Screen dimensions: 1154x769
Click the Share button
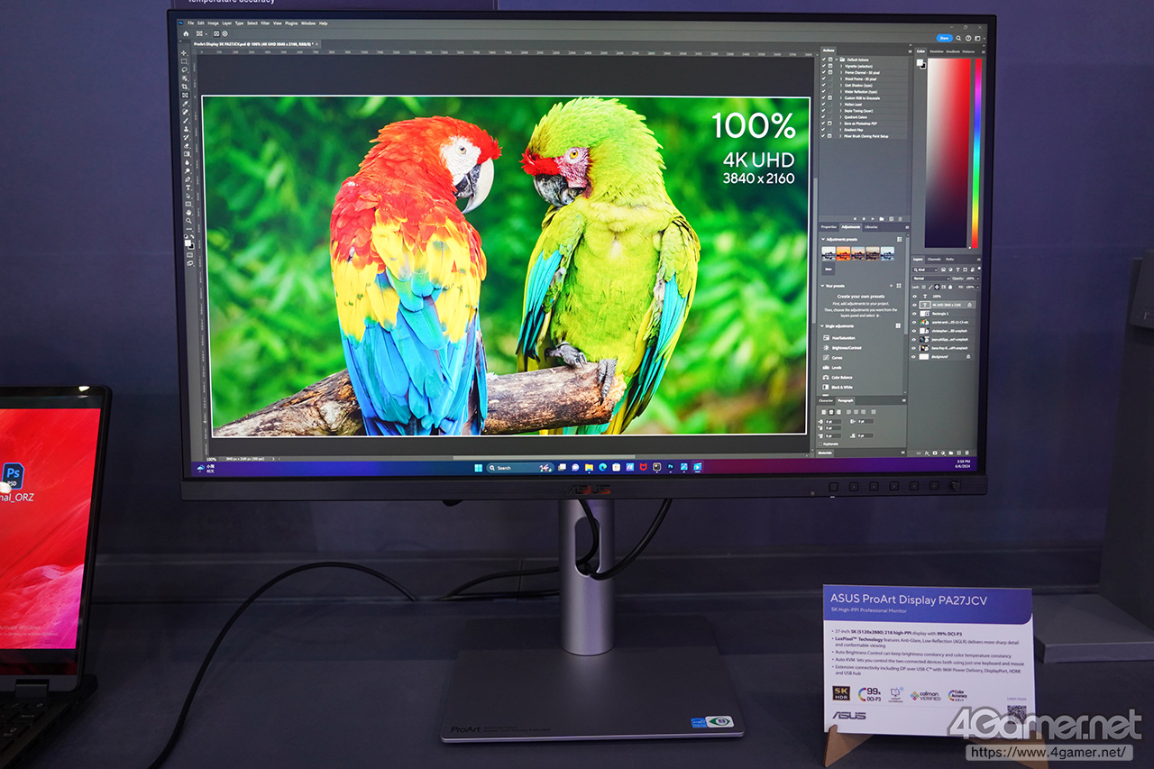pos(944,38)
